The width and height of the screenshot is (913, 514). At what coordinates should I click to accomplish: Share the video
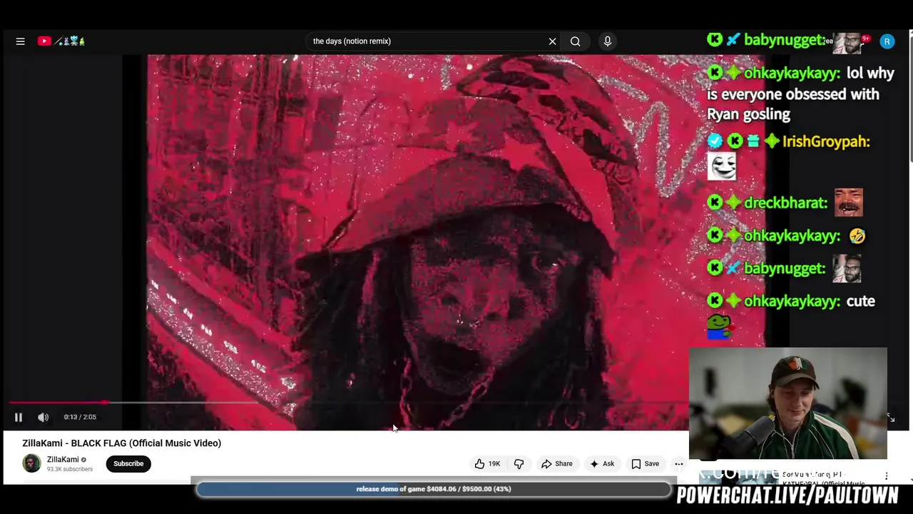(x=556, y=464)
